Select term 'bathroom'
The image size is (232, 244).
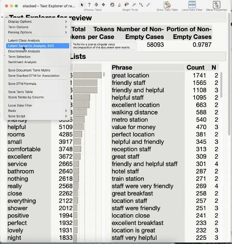click(x=21, y=172)
